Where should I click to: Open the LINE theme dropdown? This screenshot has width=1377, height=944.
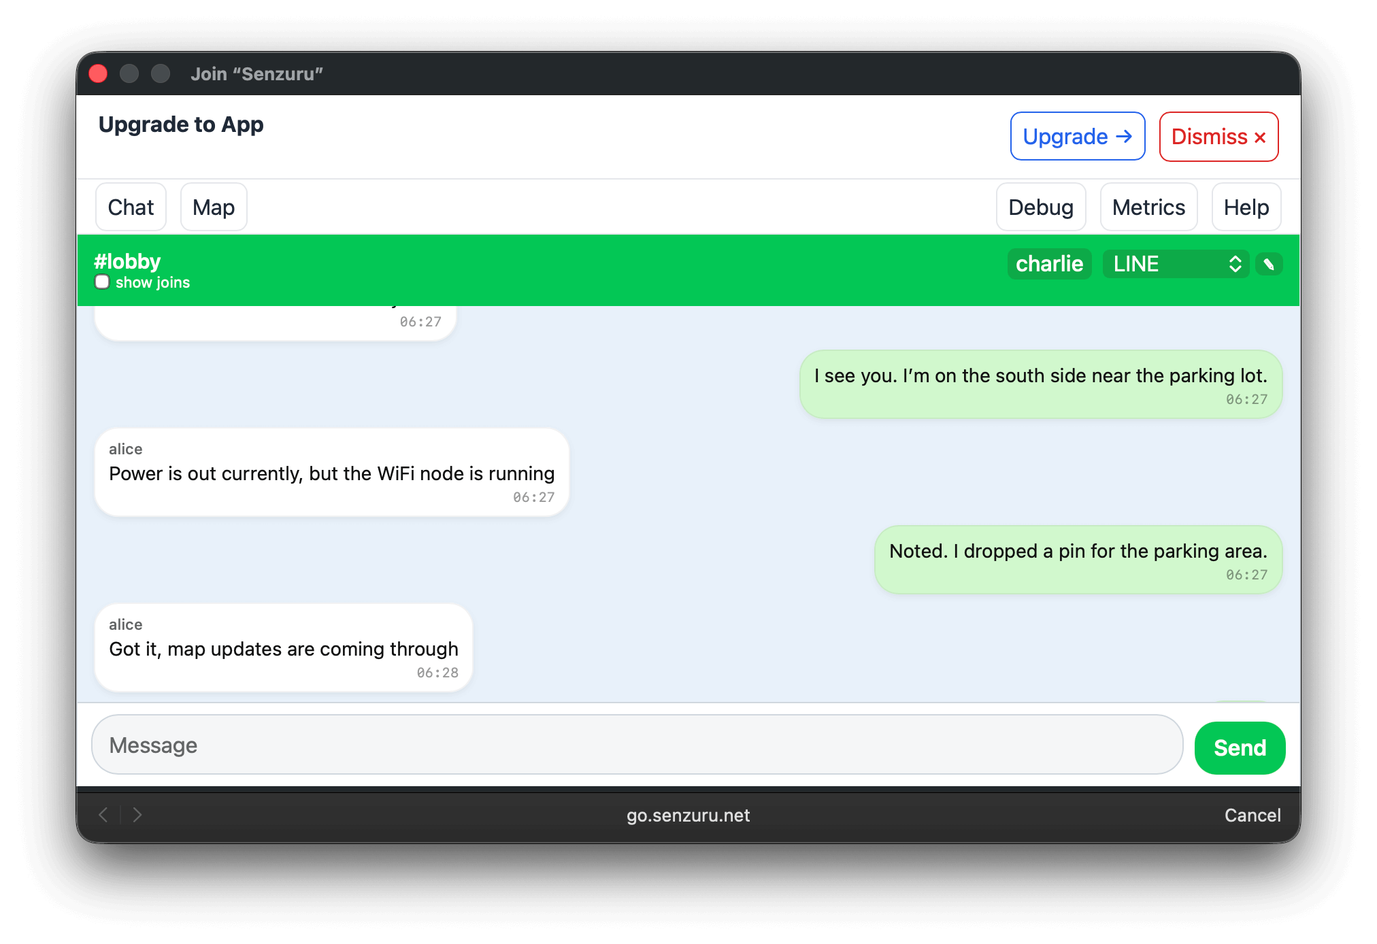click(1175, 264)
